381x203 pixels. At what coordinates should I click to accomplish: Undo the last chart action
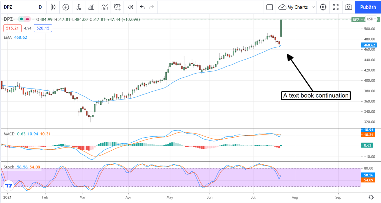coord(142,7)
